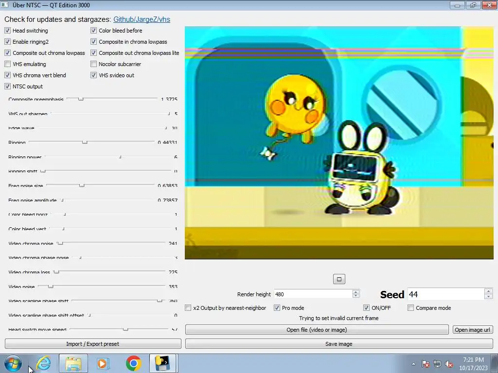Image resolution: width=498 pixels, height=373 pixels.
Task: Launch Internet Explorer from taskbar
Action: pos(43,363)
